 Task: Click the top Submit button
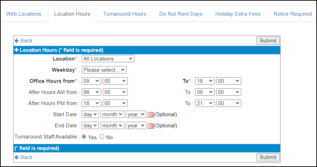(x=268, y=41)
